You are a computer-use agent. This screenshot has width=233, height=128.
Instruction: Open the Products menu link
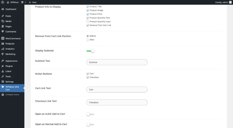(x=12, y=43)
